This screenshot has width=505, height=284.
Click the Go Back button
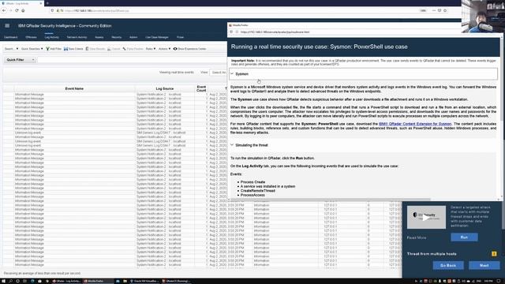coord(448,265)
